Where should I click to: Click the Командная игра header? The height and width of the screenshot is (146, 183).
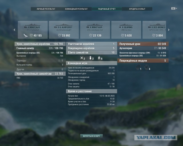tap(91, 63)
